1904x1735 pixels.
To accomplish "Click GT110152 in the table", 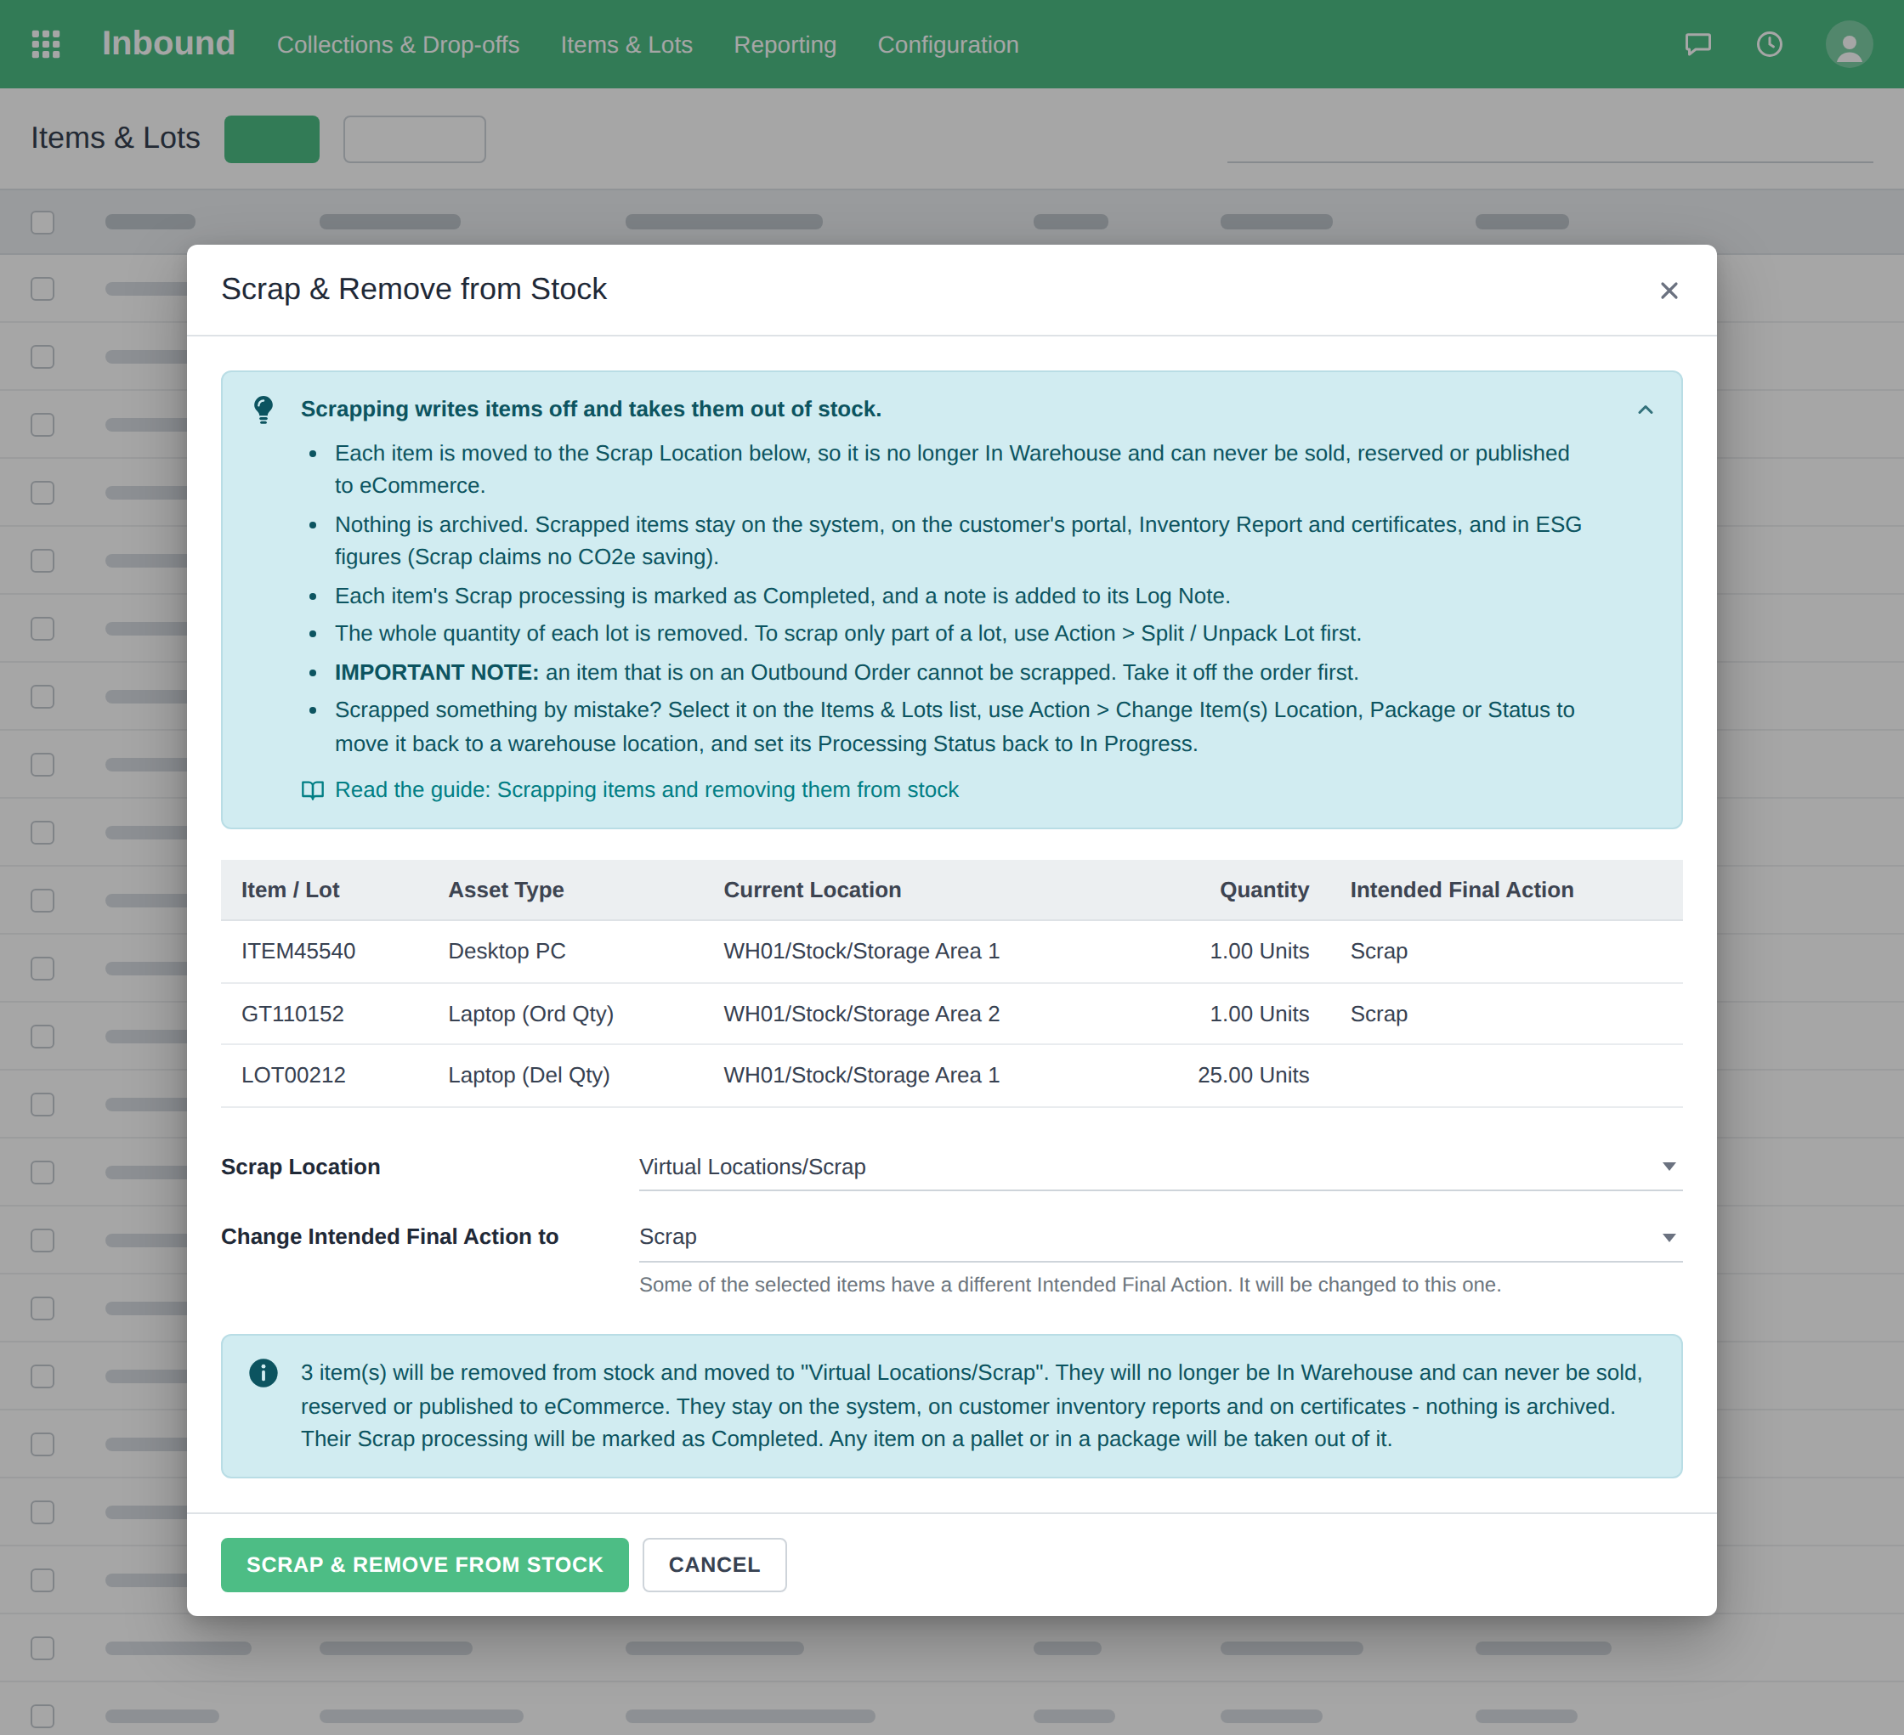I will [x=292, y=1013].
